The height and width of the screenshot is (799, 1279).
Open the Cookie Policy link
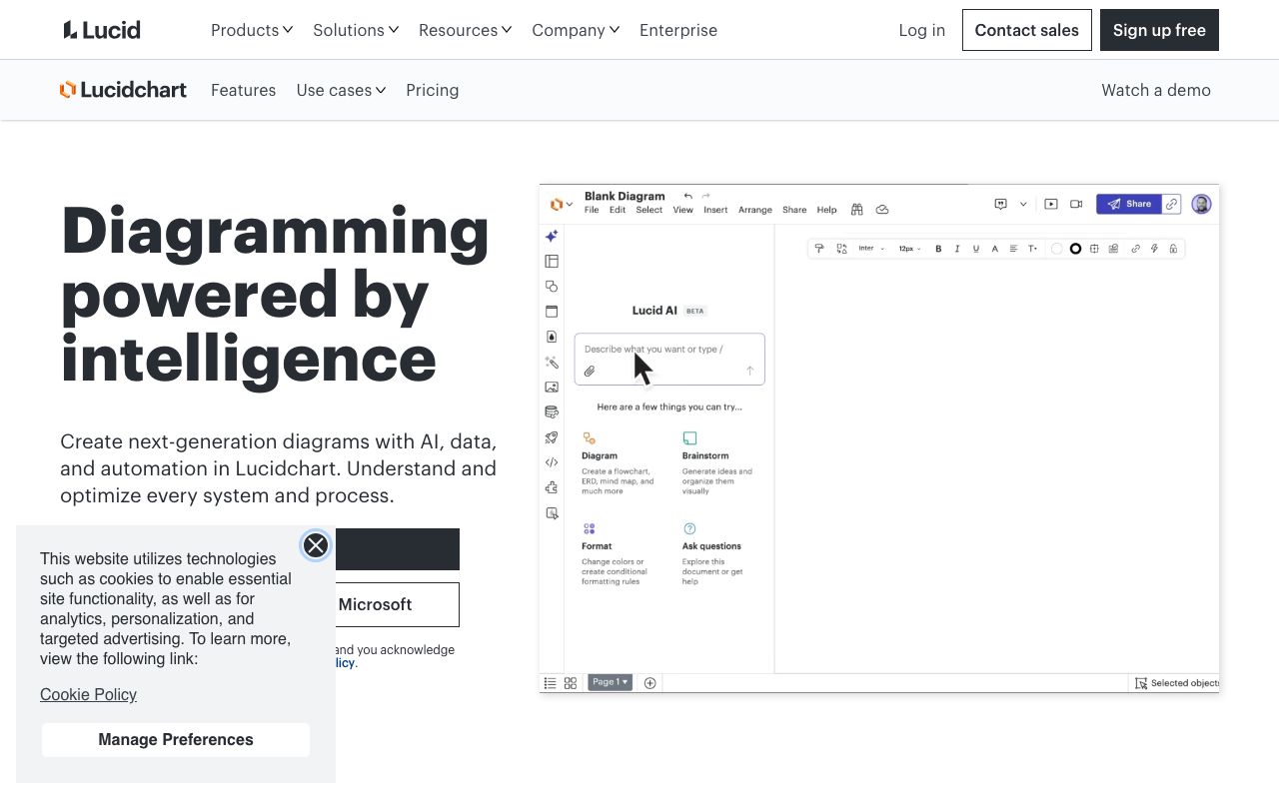tap(88, 694)
